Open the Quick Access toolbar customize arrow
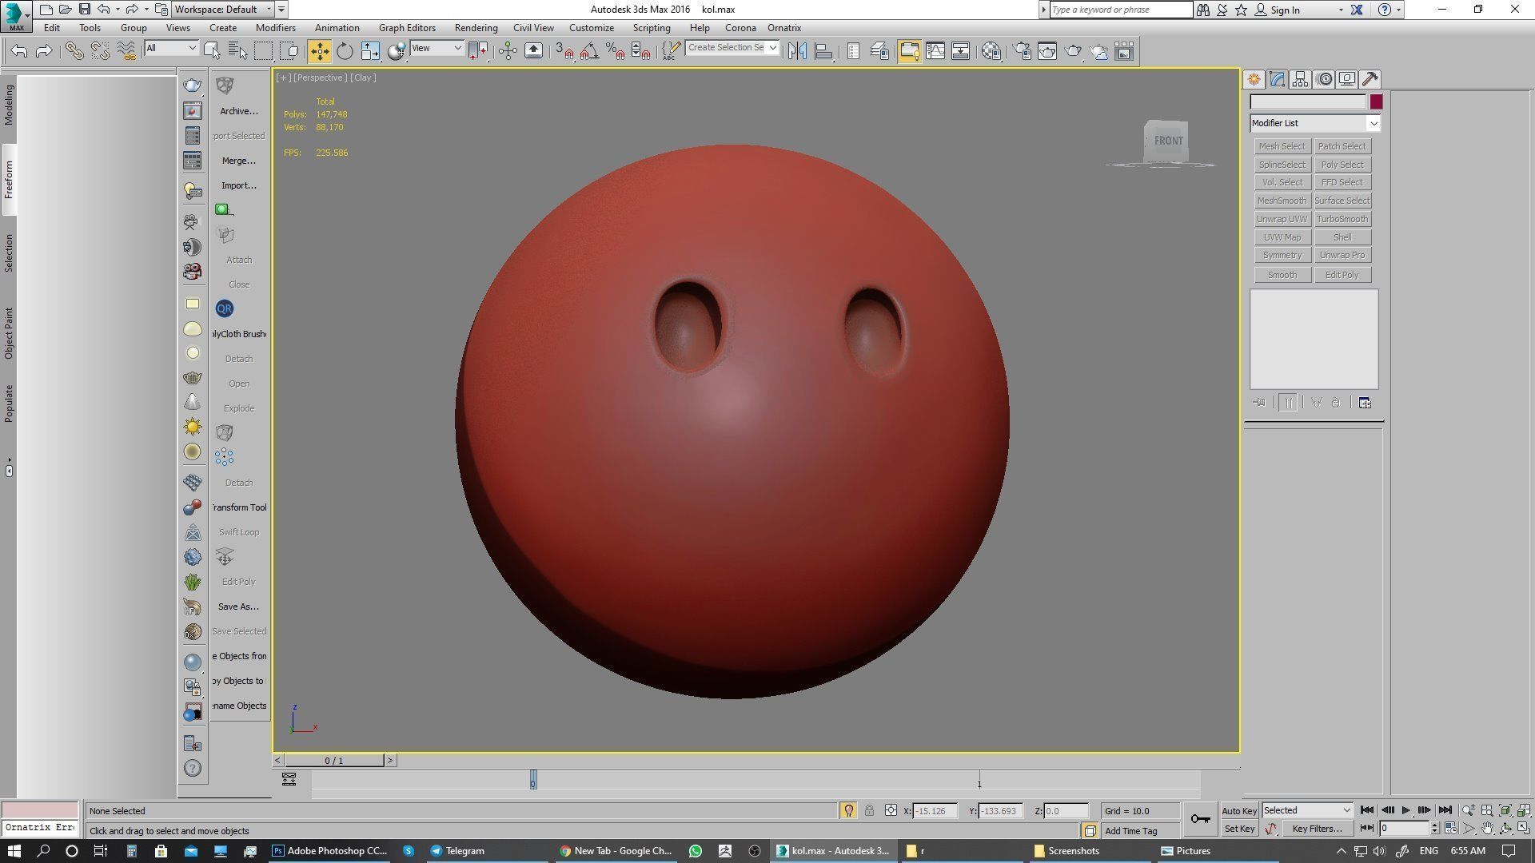The width and height of the screenshot is (1535, 863). pos(281,10)
